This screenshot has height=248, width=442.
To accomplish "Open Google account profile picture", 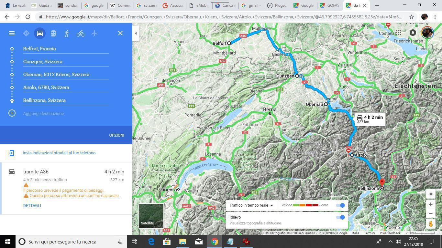I will (427, 32).
